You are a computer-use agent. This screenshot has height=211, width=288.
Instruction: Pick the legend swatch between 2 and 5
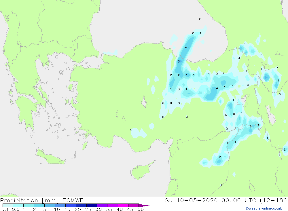click(39, 205)
